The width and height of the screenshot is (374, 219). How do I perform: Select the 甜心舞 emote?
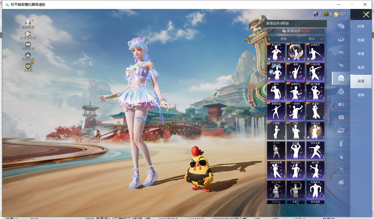[315, 170]
